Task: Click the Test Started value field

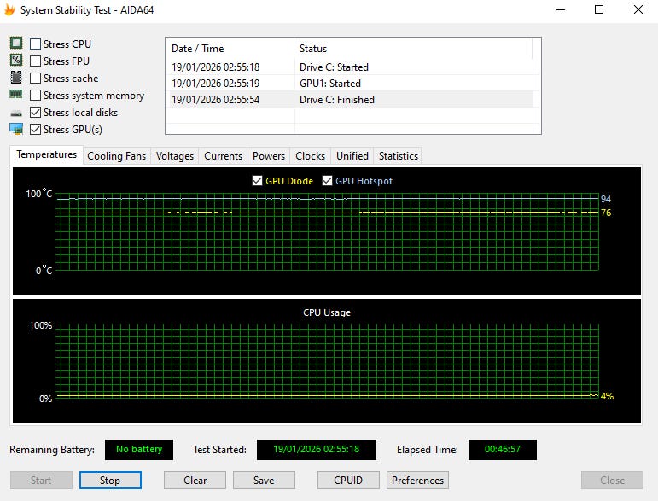Action: 317,450
